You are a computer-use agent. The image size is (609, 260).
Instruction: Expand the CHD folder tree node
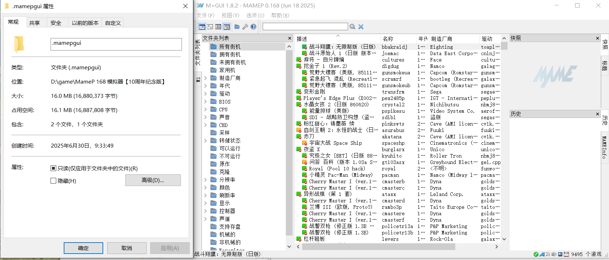point(205,125)
